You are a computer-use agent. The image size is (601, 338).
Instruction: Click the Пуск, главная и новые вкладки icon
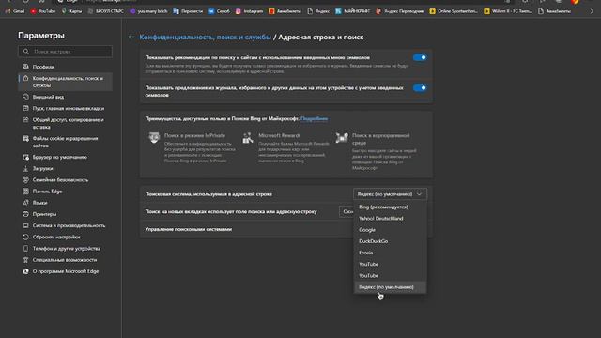[25, 109]
